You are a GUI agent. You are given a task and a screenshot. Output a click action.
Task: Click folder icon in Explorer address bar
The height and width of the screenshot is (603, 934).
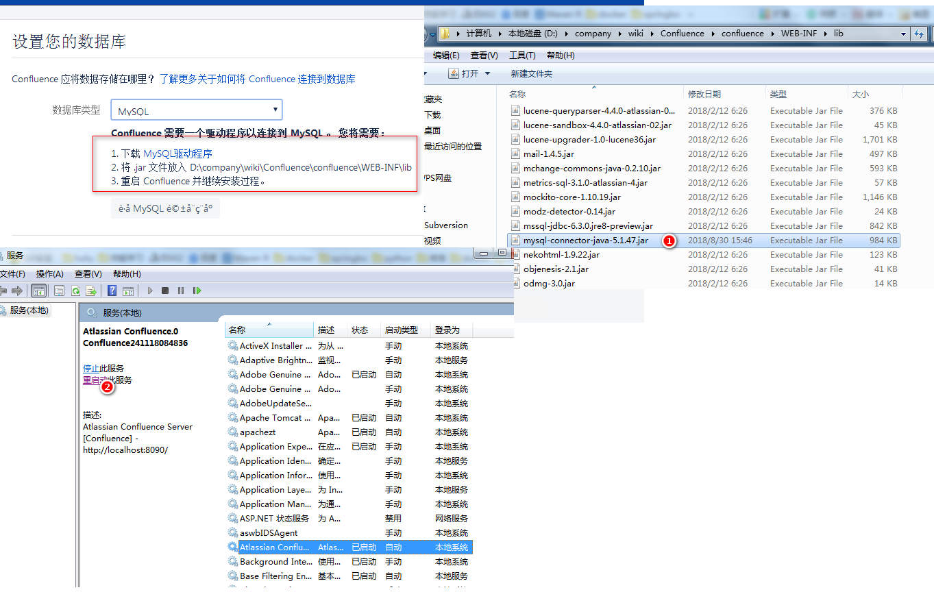[445, 34]
